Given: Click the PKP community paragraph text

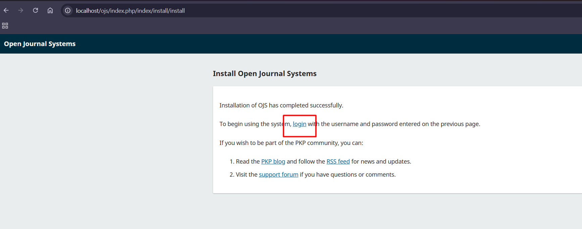Looking at the screenshot, I should pyautogui.click(x=291, y=143).
